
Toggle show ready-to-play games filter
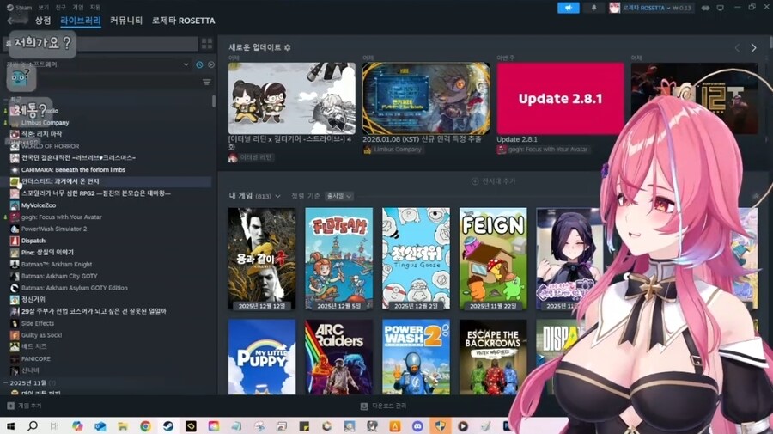tap(211, 64)
